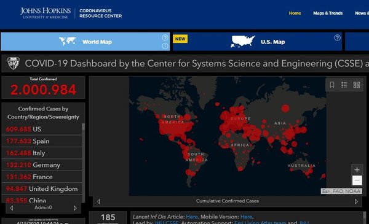Zoom in on the map
The width and height of the screenshot is (369, 224).
tap(357, 169)
